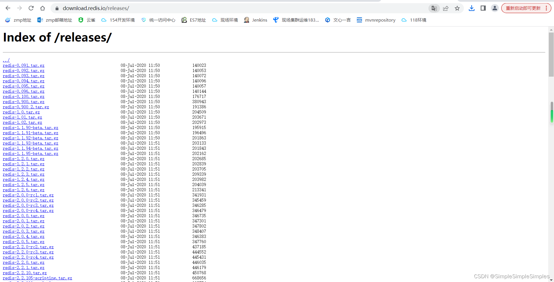The height and width of the screenshot is (282, 554).
Task: Open the 154开发环境 bookmark
Action: [x=118, y=20]
